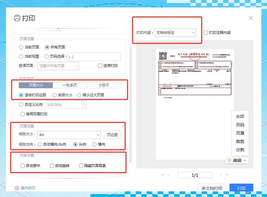This screenshot has height=197, width=267.
Task: Select 当前视图 radio button
Action: pos(21,56)
